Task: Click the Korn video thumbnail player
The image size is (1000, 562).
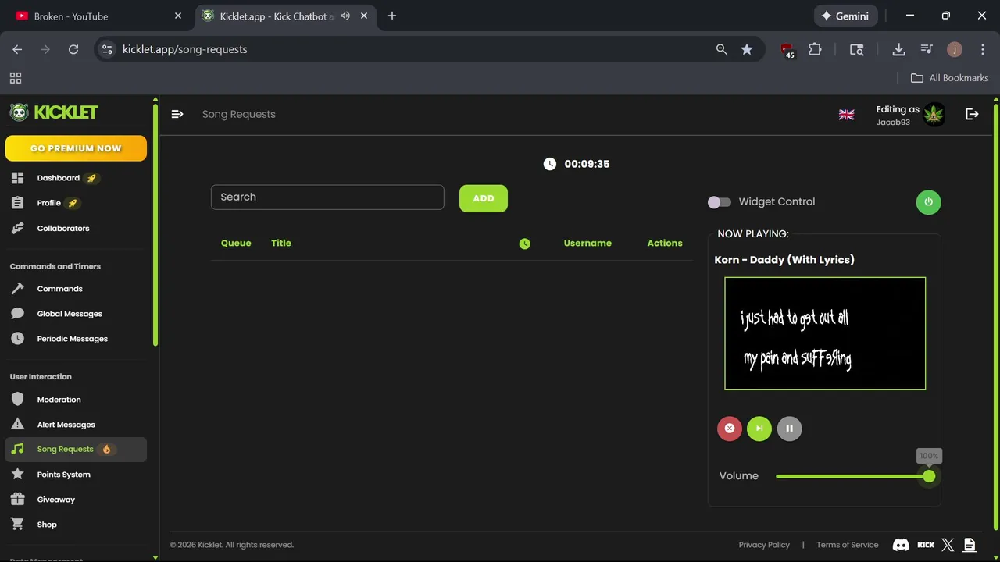Action: point(825,333)
